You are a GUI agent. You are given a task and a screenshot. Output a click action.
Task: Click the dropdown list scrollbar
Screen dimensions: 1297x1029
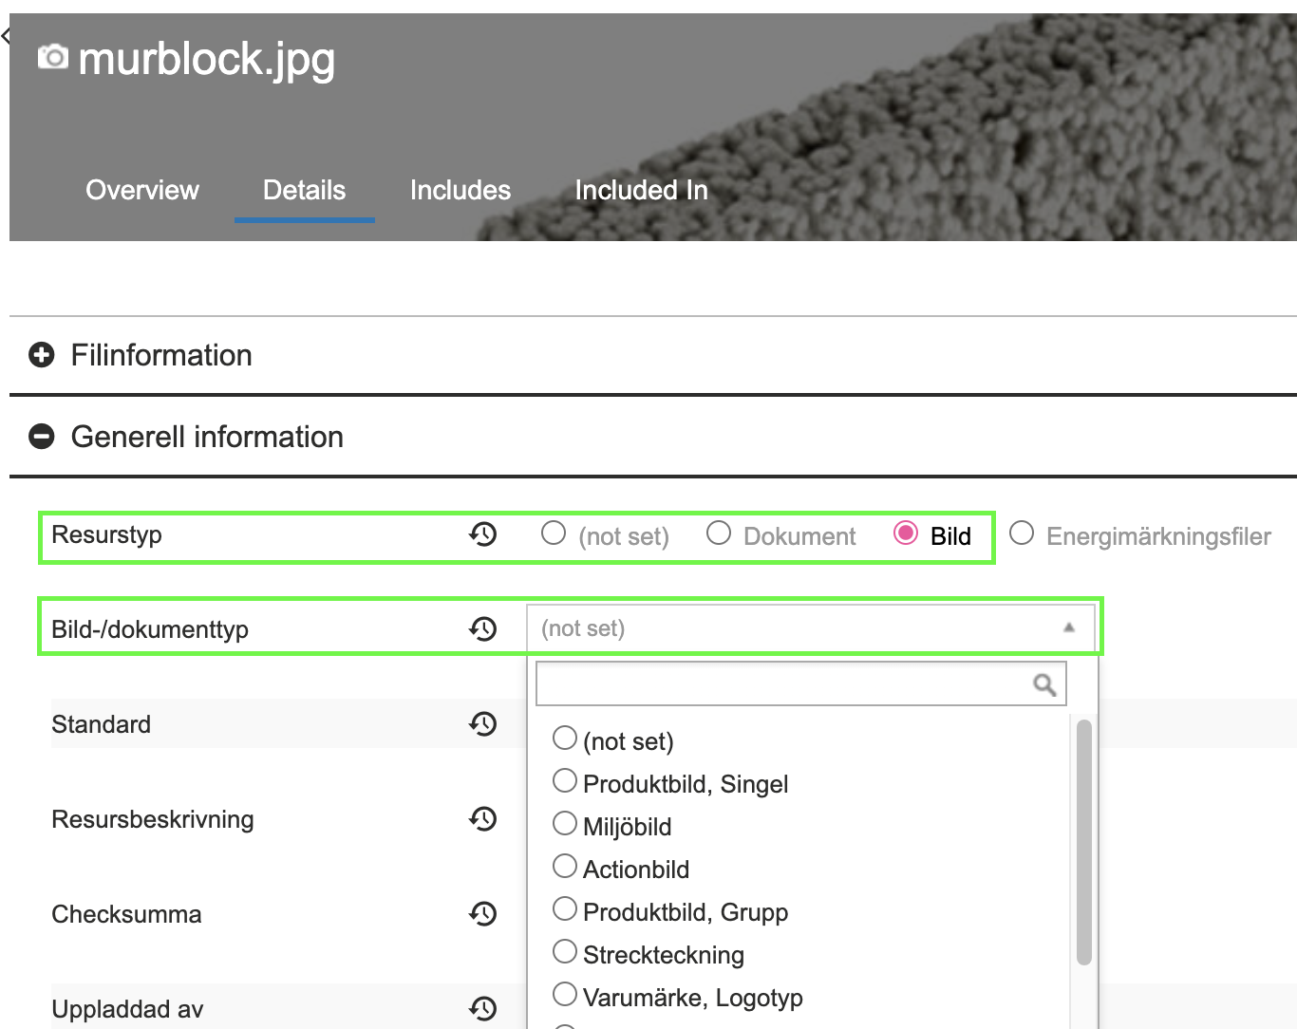[1083, 841]
